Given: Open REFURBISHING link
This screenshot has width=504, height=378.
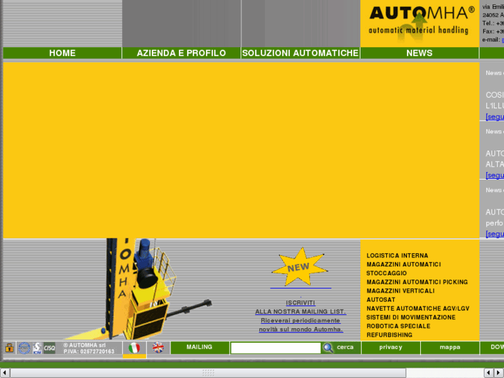Looking at the screenshot, I should click(x=390, y=335).
